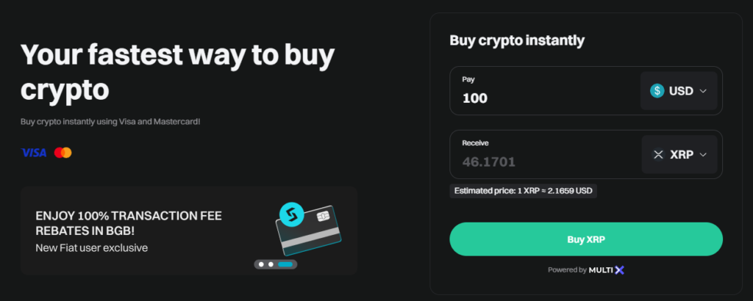Click the Mastercard logo icon
Viewport: 753px width, 301px height.
point(63,153)
